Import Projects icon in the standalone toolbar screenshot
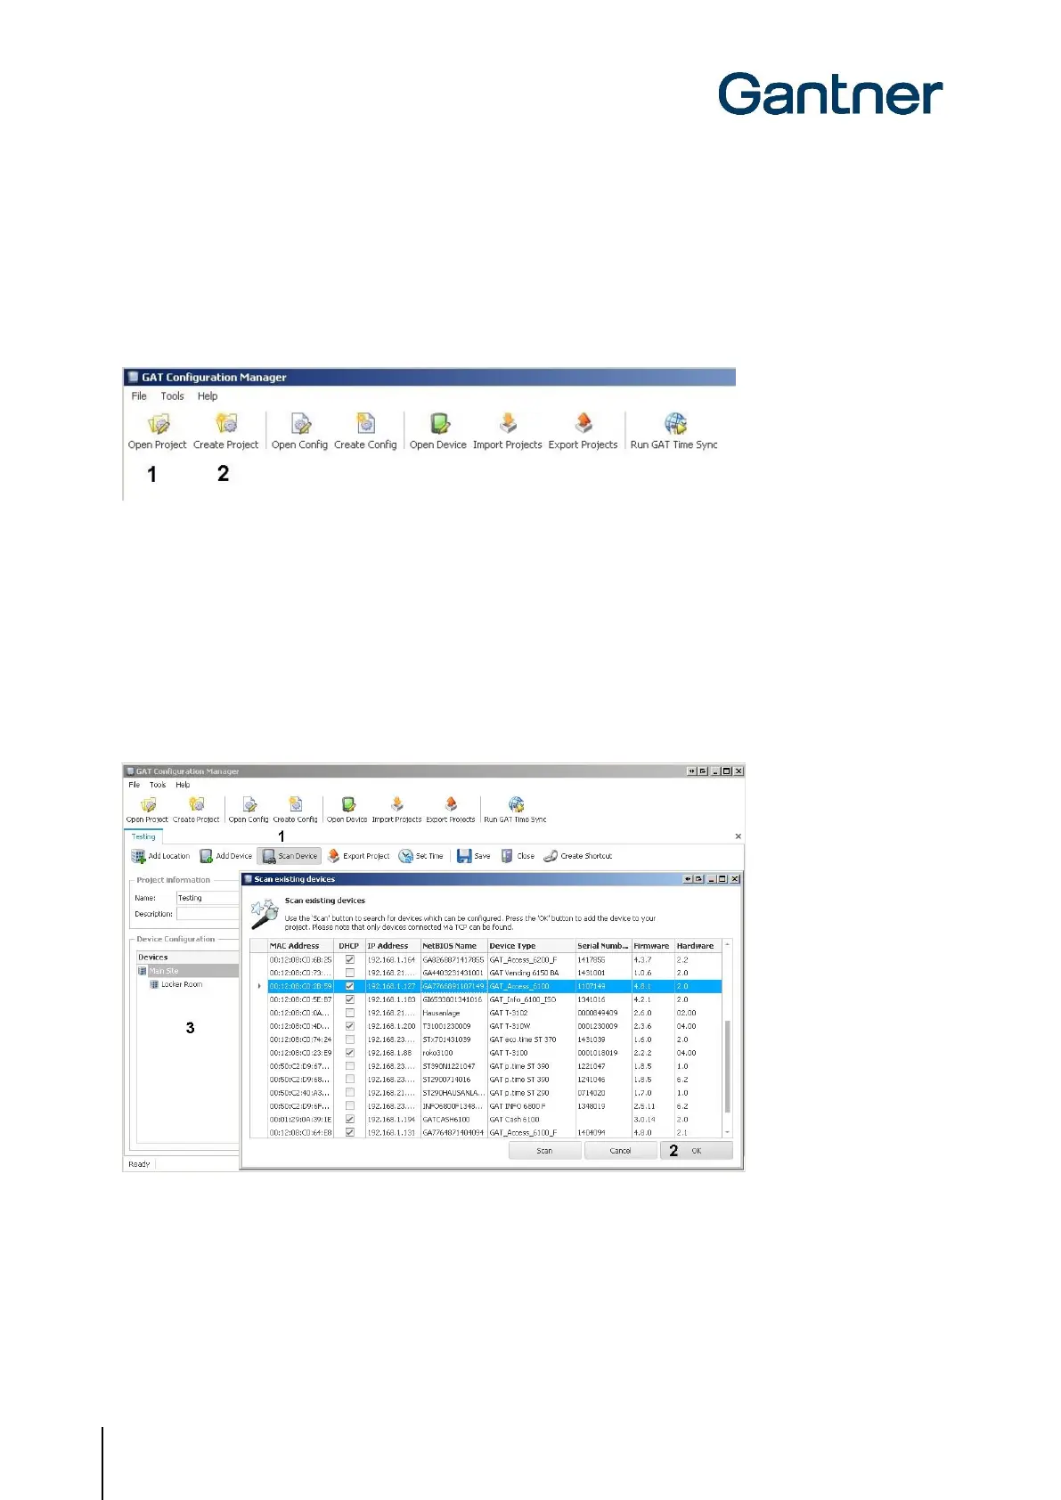The width and height of the screenshot is (1061, 1500). click(508, 423)
